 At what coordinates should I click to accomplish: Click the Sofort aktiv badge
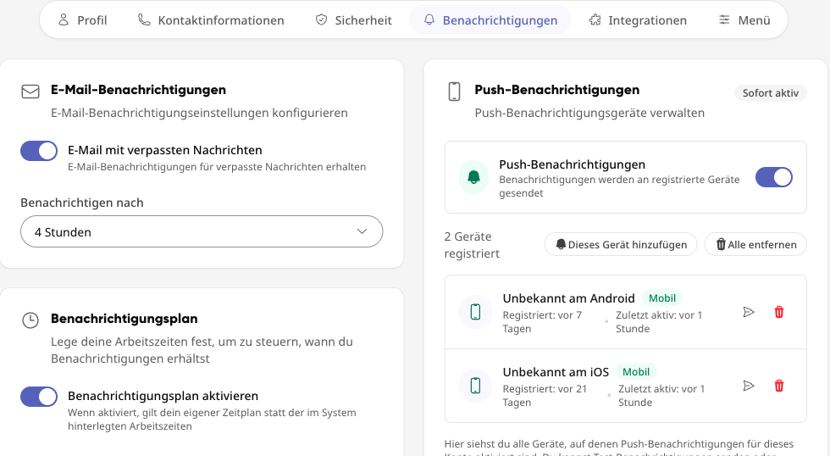point(770,92)
